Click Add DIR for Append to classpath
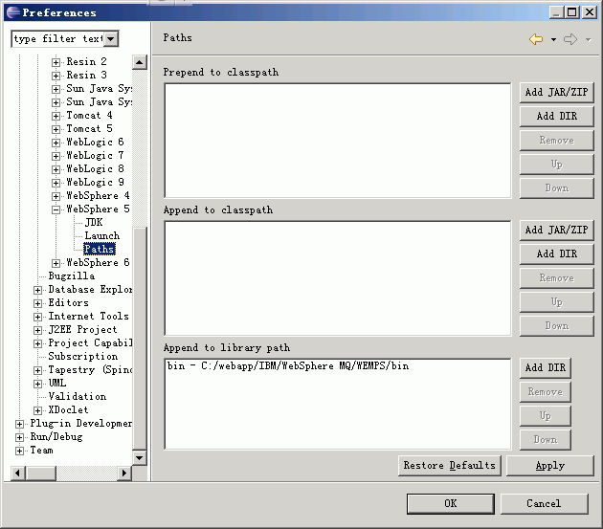 click(556, 253)
